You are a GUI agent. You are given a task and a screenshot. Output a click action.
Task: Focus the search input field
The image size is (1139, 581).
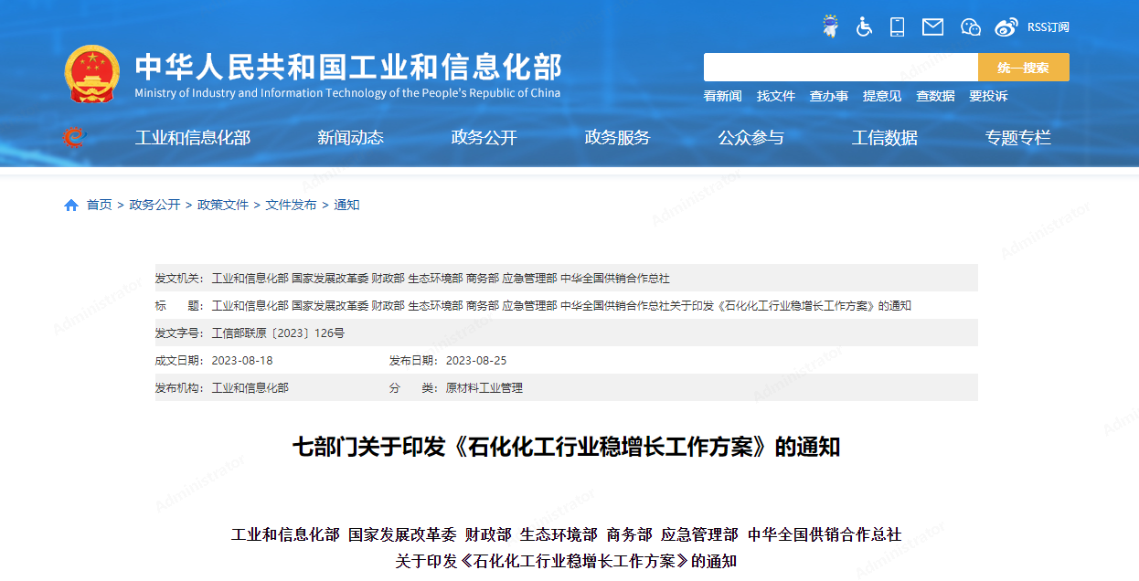(x=840, y=68)
